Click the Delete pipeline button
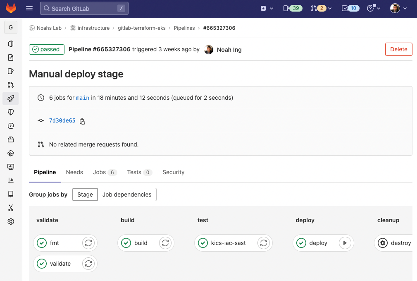The width and height of the screenshot is (417, 281). pyautogui.click(x=398, y=49)
